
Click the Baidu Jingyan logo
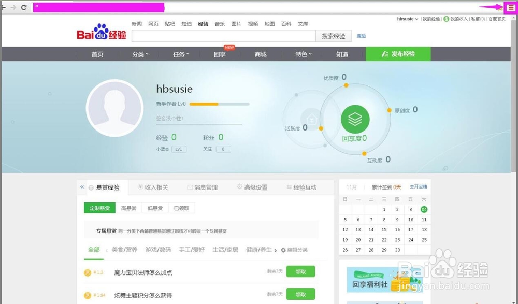click(102, 32)
